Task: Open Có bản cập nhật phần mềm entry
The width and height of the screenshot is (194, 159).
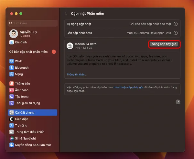Action: pyautogui.click(x=33, y=52)
